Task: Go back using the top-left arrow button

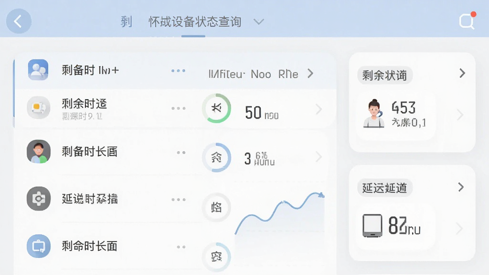Action: click(19, 21)
